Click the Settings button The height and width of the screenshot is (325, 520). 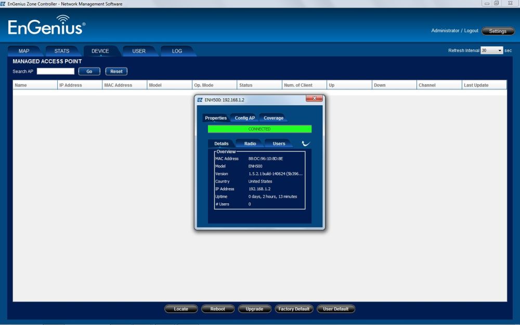(x=498, y=31)
